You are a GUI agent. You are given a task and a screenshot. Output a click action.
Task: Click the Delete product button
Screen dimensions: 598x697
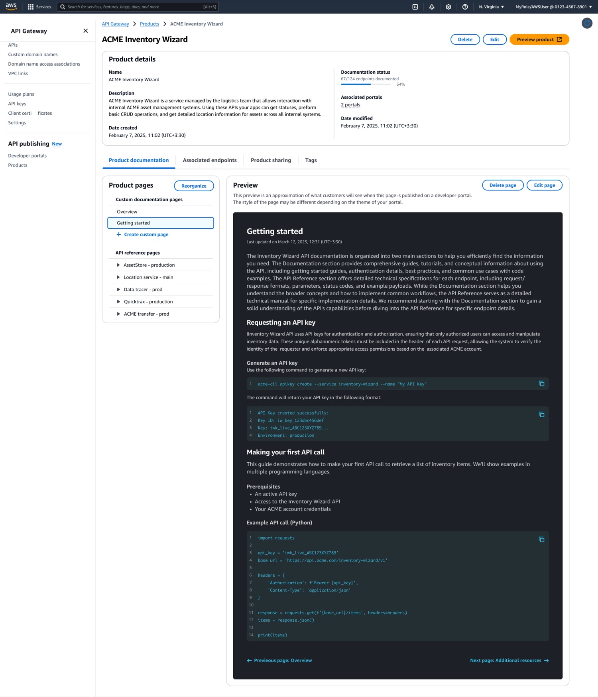[x=465, y=39]
